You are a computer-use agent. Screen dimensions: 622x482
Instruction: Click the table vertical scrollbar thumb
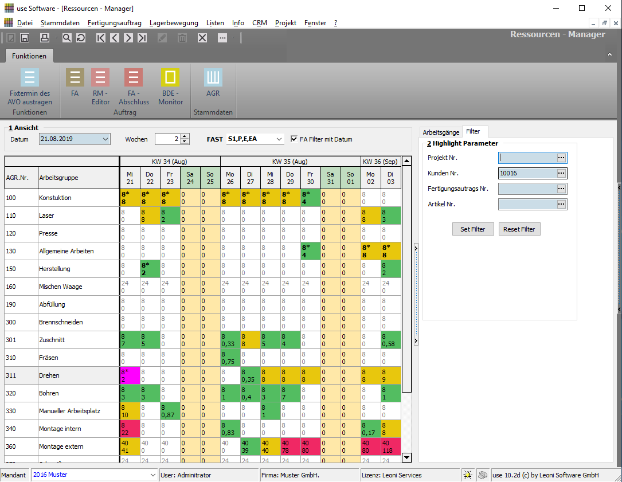(406, 280)
